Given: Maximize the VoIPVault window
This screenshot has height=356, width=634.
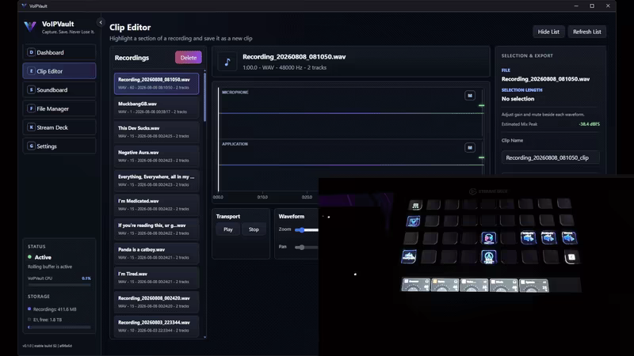Looking at the screenshot, I should [x=592, y=6].
